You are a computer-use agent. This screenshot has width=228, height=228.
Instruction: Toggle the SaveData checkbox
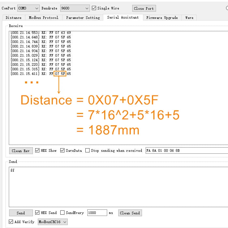coord(62,150)
